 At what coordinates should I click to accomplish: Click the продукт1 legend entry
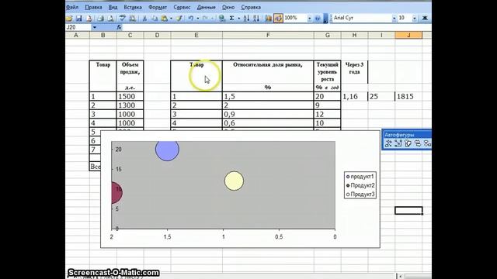360,177
